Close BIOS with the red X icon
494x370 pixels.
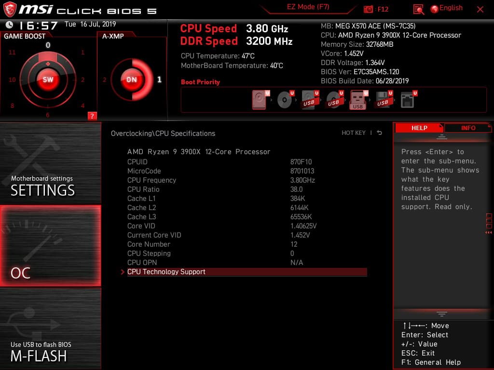(x=480, y=10)
